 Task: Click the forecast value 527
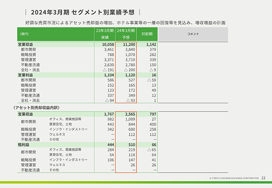click(132, 80)
